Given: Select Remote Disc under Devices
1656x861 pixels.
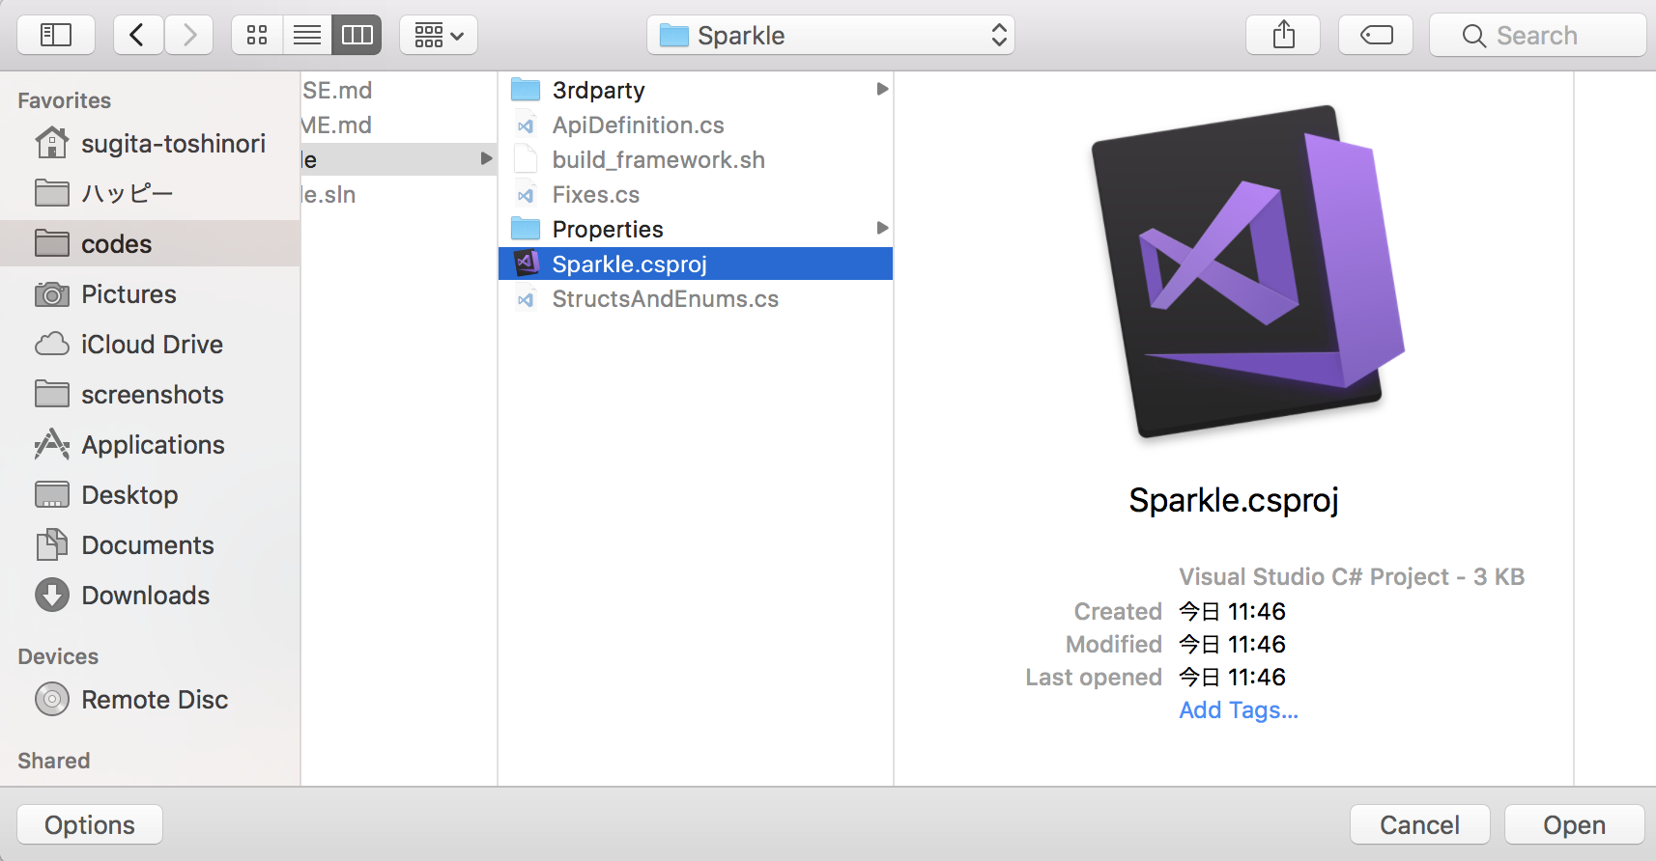Looking at the screenshot, I should 150,700.
